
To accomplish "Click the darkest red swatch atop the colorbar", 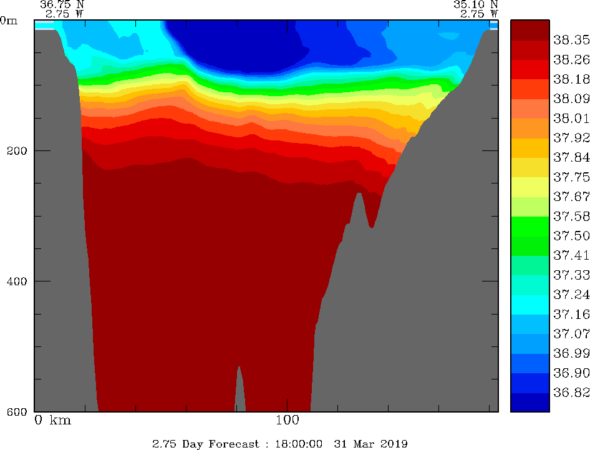I will tap(530, 30).
